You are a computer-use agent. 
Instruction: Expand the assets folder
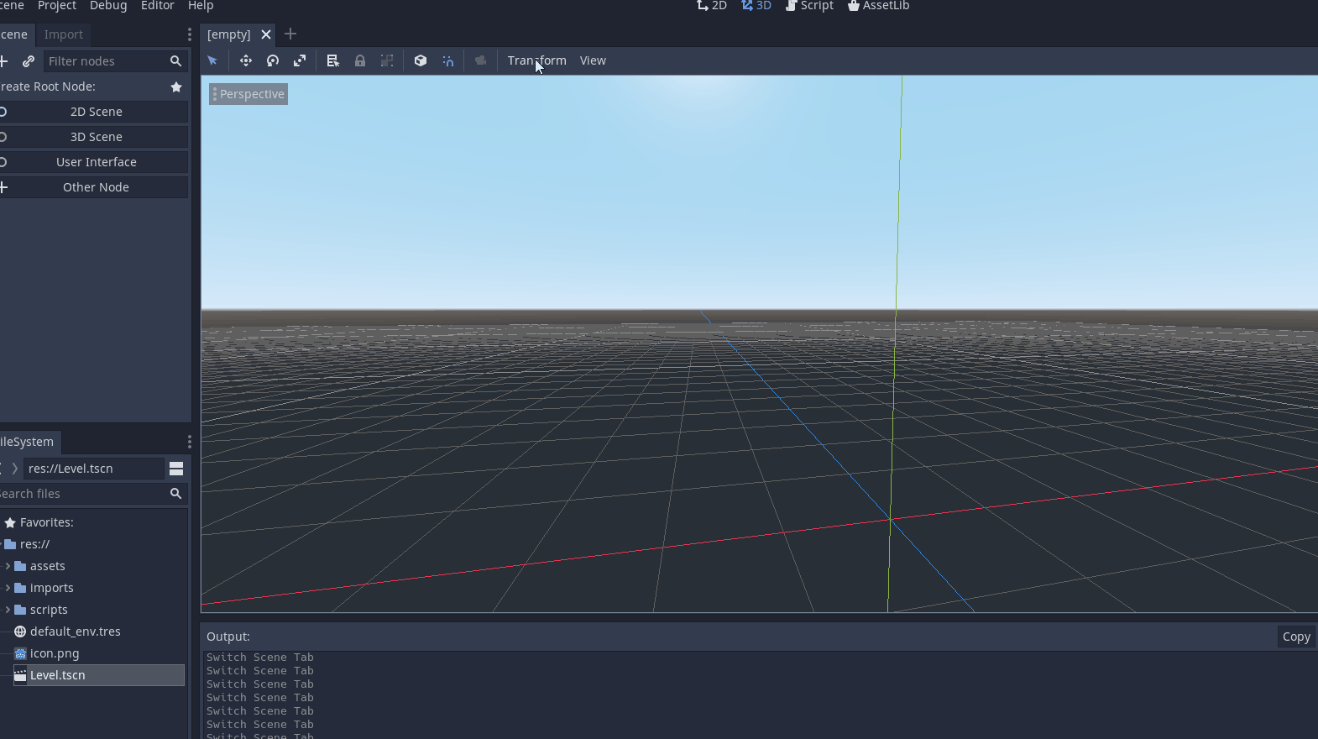tap(8, 566)
